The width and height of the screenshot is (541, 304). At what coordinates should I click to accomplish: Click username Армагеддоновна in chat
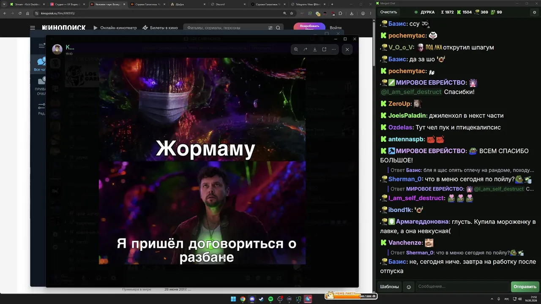(x=423, y=222)
